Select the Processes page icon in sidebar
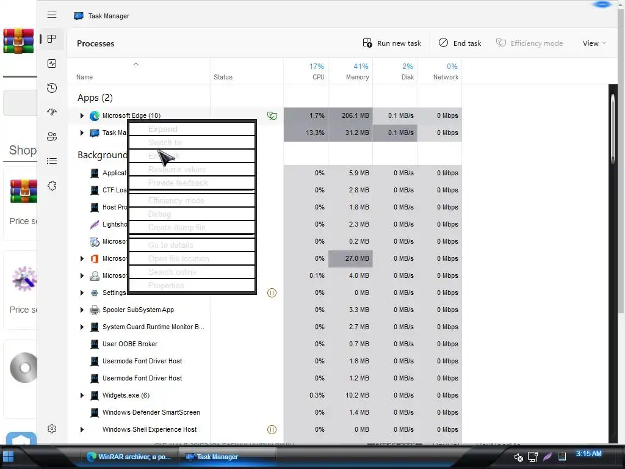The height and width of the screenshot is (469, 625). 52,38
